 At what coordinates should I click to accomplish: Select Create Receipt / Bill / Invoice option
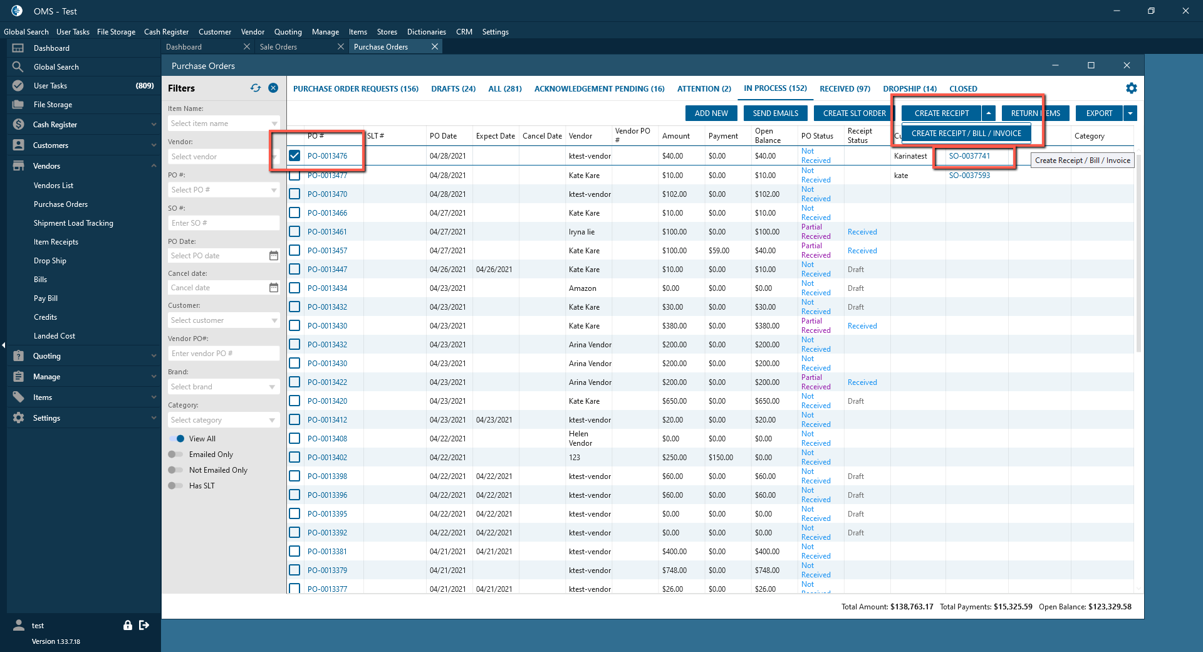966,134
